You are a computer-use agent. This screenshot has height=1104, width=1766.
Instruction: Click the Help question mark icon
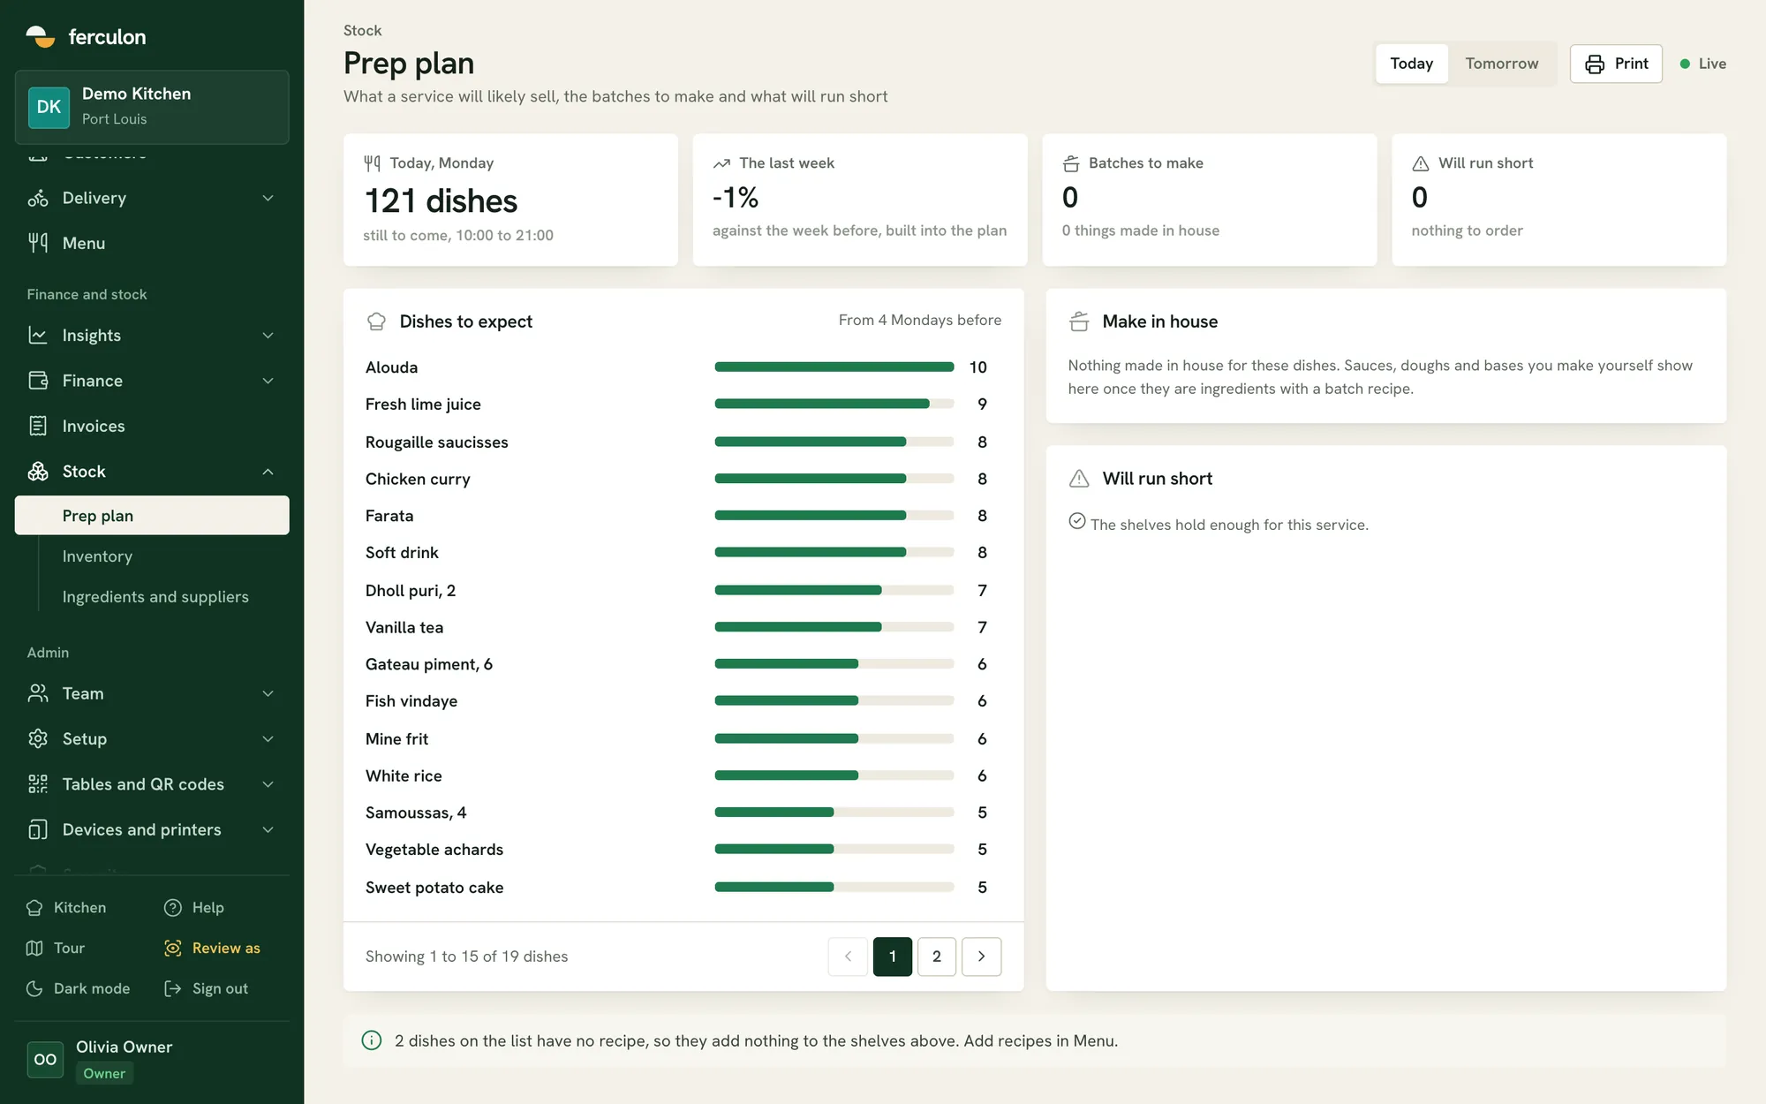click(173, 907)
